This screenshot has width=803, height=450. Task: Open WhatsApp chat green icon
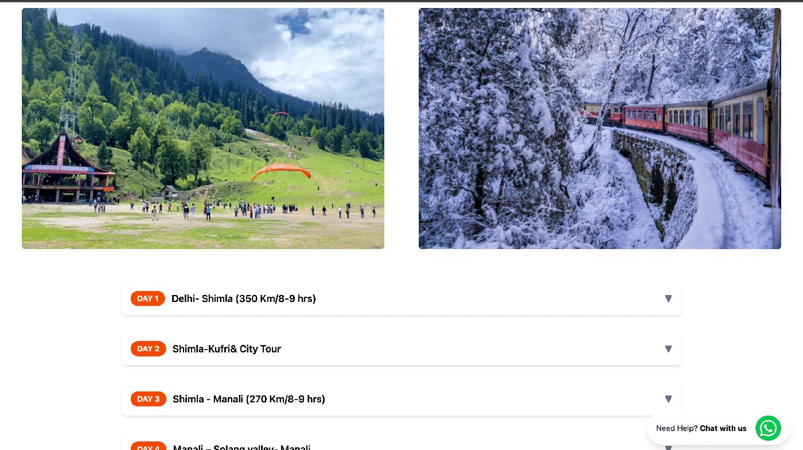coord(768,428)
